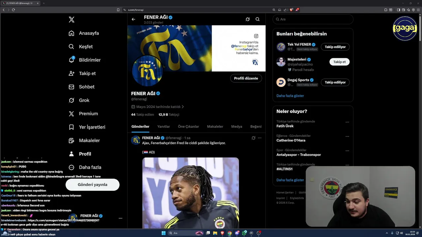Bookmark page via the address bar icon

tap(118, 10)
